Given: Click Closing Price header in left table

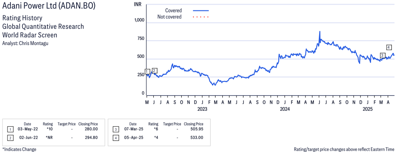Looking at the screenshot, I should tap(88, 124).
